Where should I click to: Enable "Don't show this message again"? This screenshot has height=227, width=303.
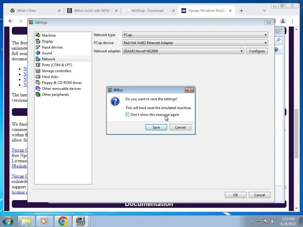[x=127, y=115]
